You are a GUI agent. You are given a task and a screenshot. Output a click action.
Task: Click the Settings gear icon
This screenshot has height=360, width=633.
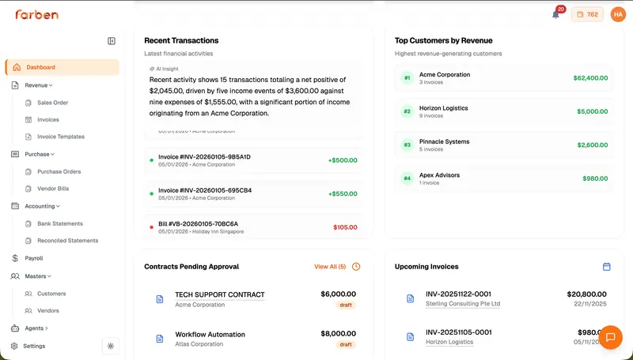coord(14,346)
